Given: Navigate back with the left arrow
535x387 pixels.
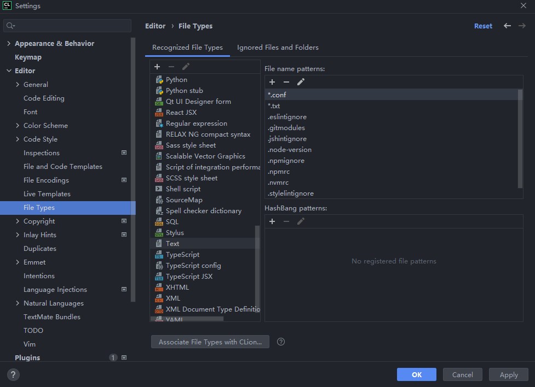Looking at the screenshot, I should click(508, 26).
